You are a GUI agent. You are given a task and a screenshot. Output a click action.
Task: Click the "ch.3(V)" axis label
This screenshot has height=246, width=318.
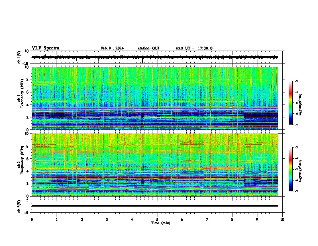click(19, 206)
